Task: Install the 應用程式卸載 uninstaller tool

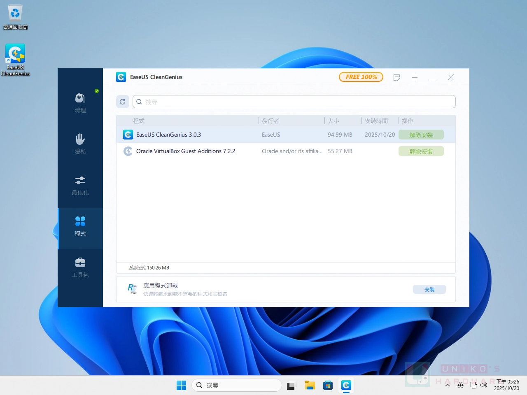Action: click(429, 290)
